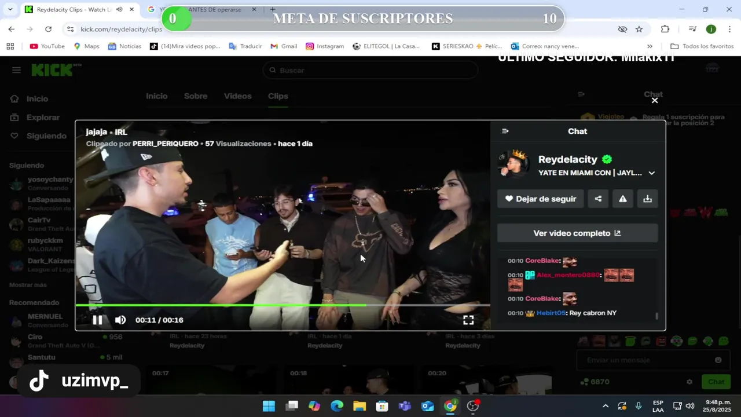
Task: Open the Kick hamburger menu
Action: (x=16, y=70)
